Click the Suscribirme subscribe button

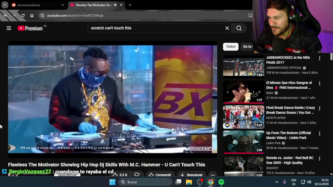[67, 175]
